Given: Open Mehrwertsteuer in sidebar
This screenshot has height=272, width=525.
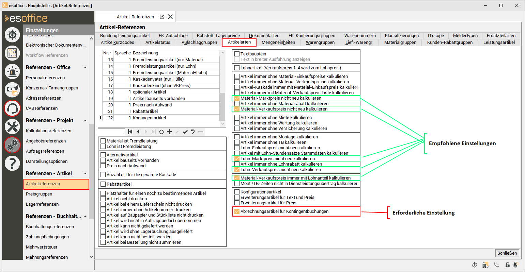Looking at the screenshot, I should pyautogui.click(x=42, y=247).
